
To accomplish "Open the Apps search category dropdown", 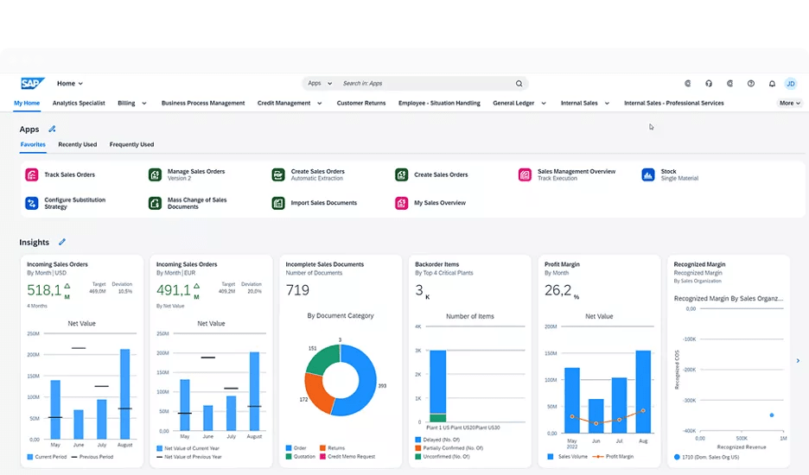I will (318, 84).
